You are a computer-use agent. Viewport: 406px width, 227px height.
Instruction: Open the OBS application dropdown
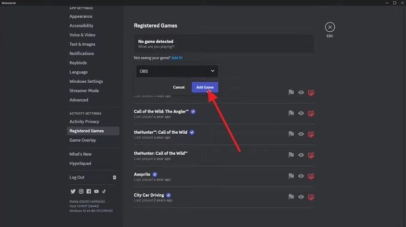pyautogui.click(x=177, y=71)
